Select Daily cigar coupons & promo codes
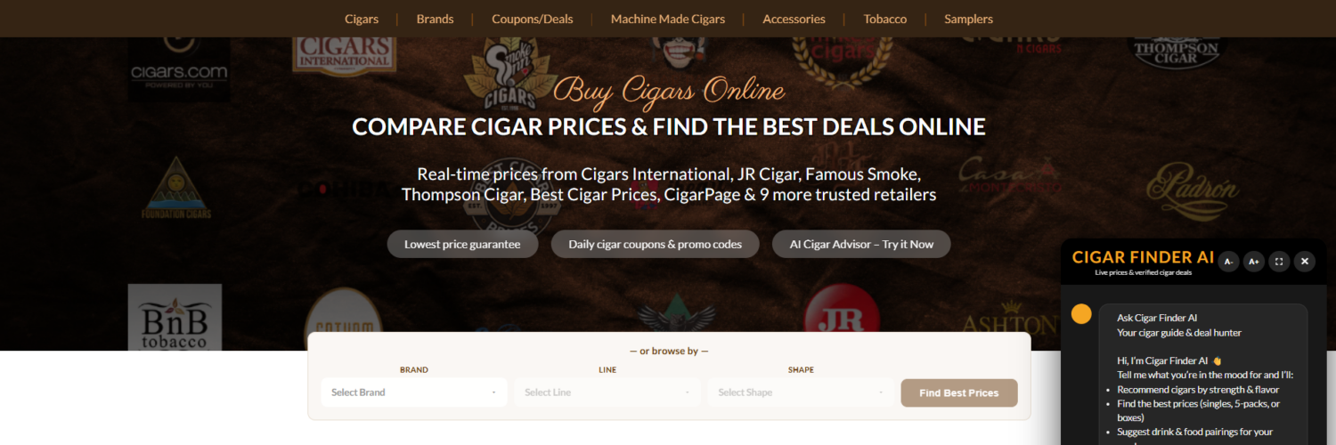 pyautogui.click(x=656, y=244)
